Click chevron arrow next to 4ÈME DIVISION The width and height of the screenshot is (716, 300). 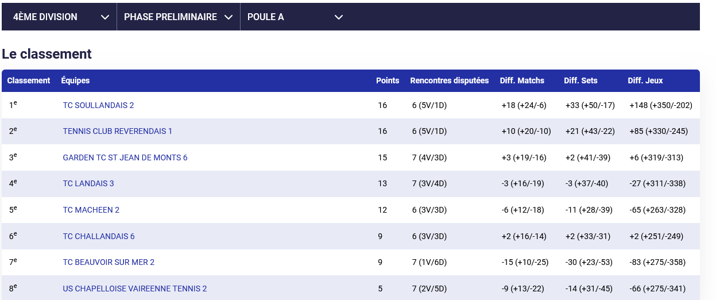click(105, 17)
